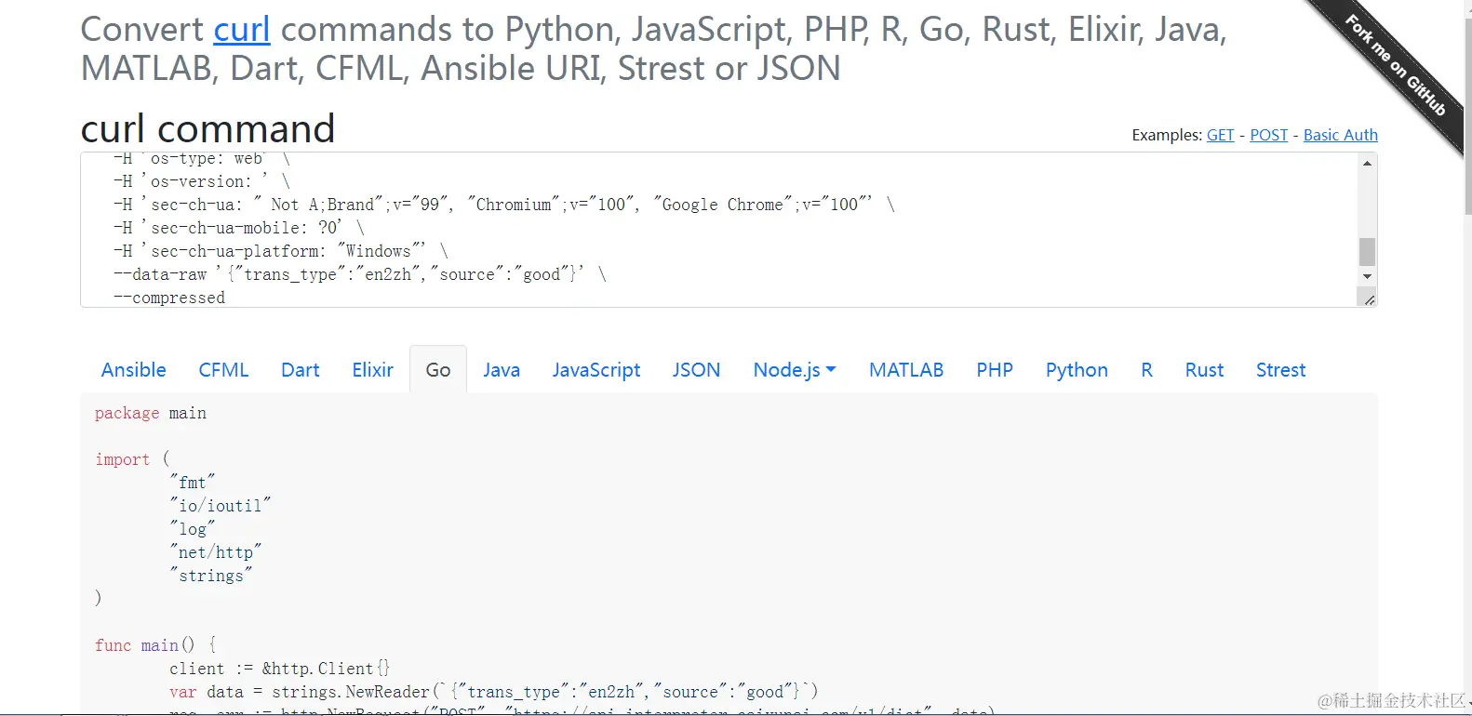
Task: Open the curl link in the heading
Action: point(242,30)
